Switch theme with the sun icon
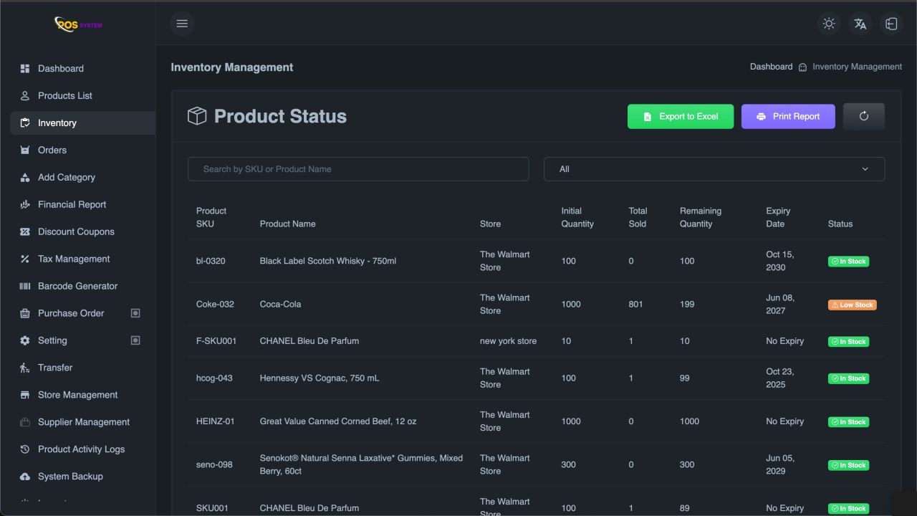 point(829,24)
